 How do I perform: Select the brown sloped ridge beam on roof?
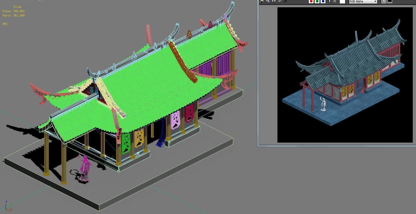(183, 61)
